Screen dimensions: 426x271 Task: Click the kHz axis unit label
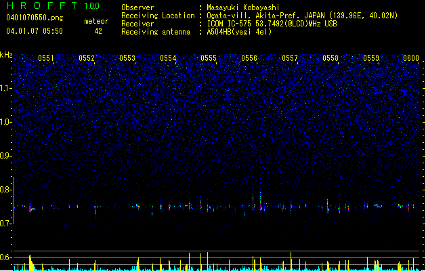point(6,55)
